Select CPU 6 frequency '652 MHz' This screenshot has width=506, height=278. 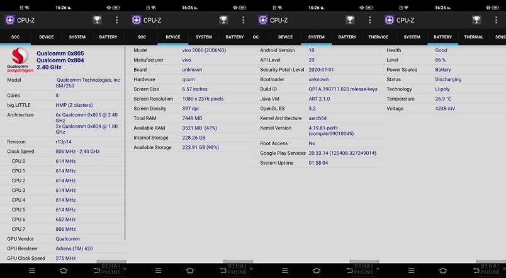coord(66,220)
